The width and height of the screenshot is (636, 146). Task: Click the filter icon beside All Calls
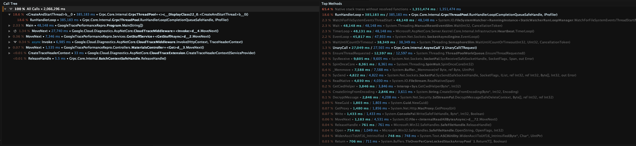(11, 9)
